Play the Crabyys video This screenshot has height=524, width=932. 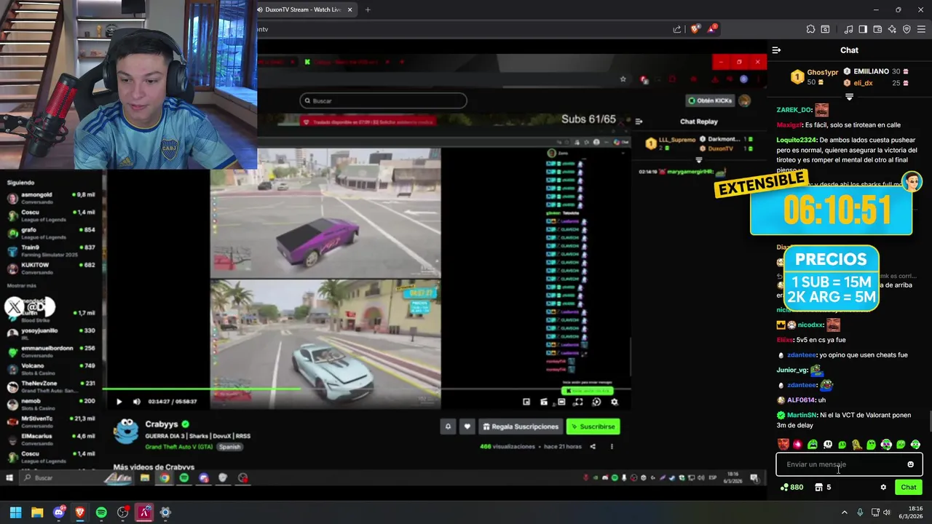click(x=119, y=402)
